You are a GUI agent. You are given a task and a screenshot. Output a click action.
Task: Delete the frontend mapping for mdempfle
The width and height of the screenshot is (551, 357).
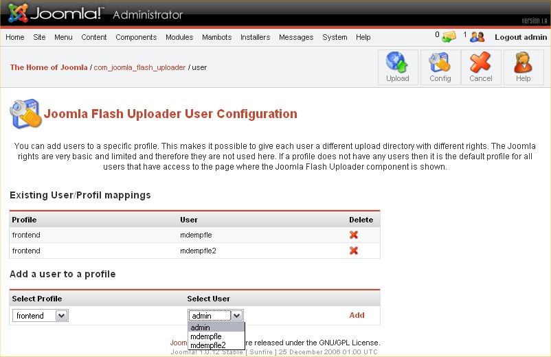[354, 235]
